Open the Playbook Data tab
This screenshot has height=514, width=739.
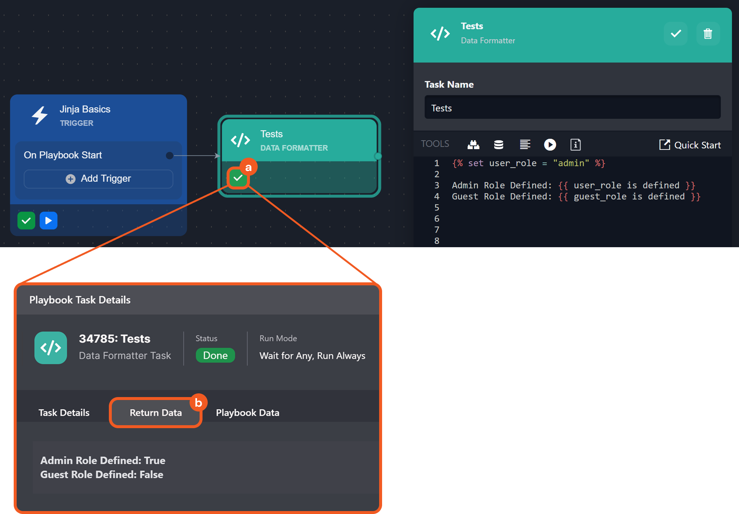pyautogui.click(x=247, y=413)
